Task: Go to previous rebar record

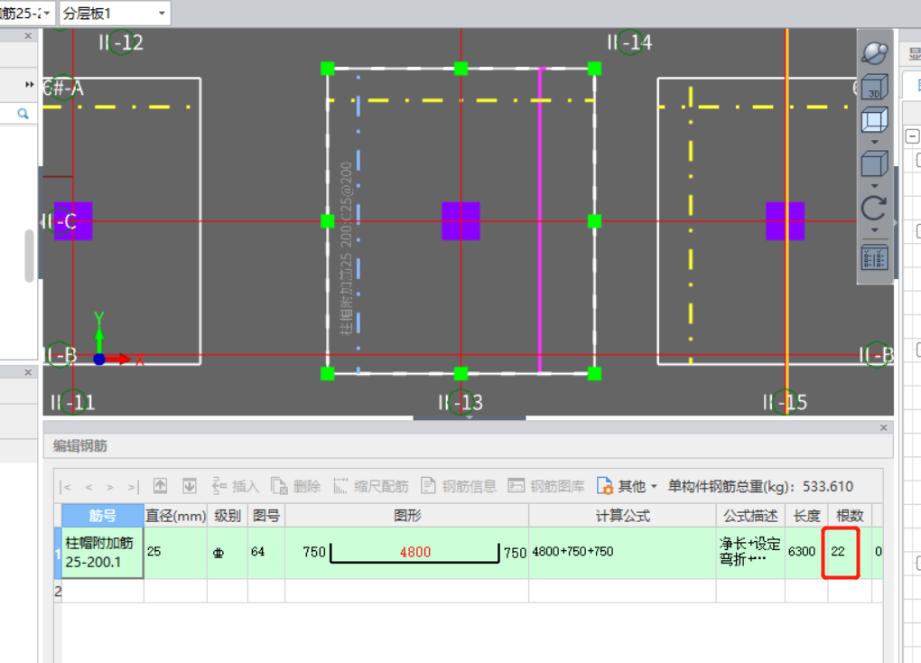Action: pyautogui.click(x=88, y=487)
